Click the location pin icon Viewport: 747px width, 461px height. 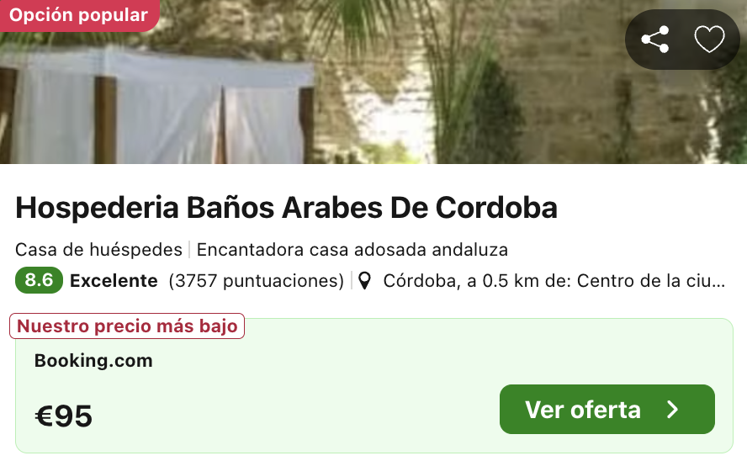click(364, 281)
